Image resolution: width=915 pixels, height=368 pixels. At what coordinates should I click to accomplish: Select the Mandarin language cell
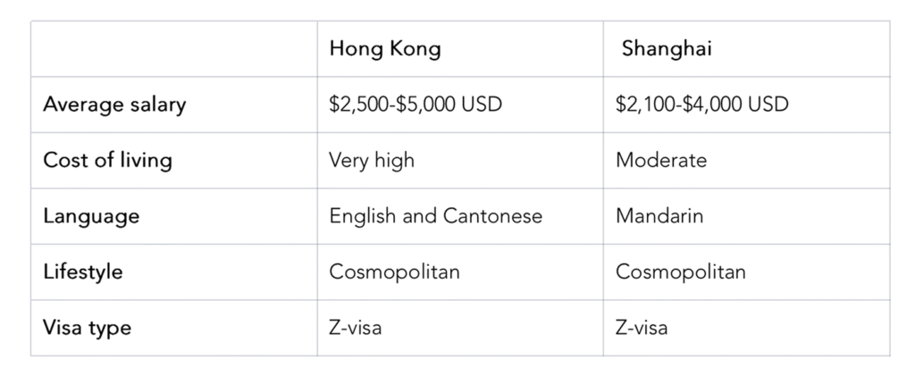pos(658,216)
